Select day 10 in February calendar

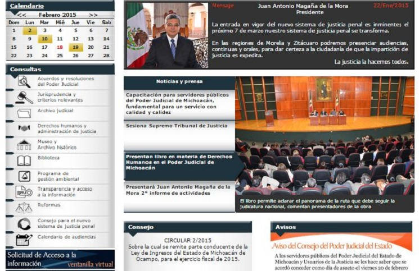click(44, 39)
